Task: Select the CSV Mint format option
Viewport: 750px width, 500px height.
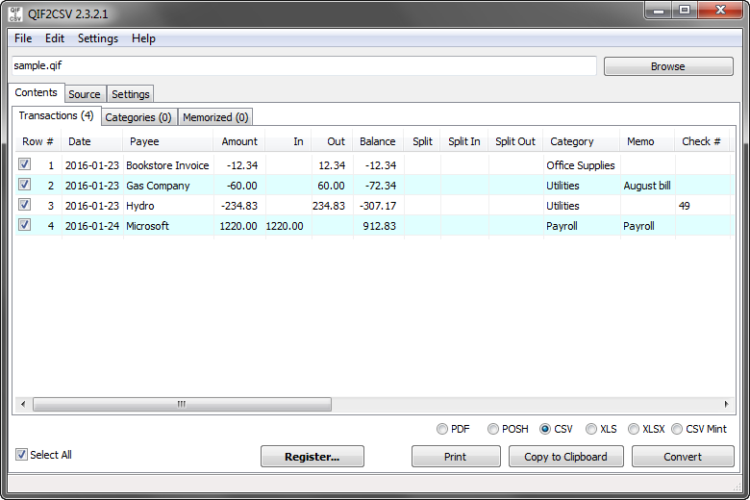Action: coord(677,429)
